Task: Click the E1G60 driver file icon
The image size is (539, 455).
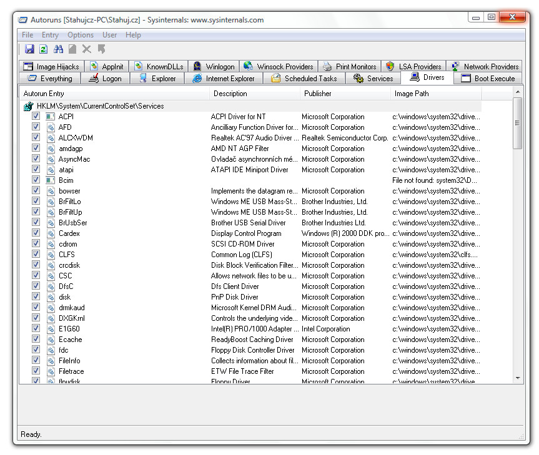Action: pos(51,329)
